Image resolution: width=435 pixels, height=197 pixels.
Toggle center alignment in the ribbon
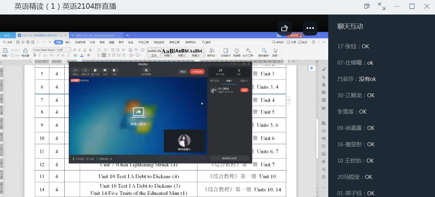[x=104, y=55]
